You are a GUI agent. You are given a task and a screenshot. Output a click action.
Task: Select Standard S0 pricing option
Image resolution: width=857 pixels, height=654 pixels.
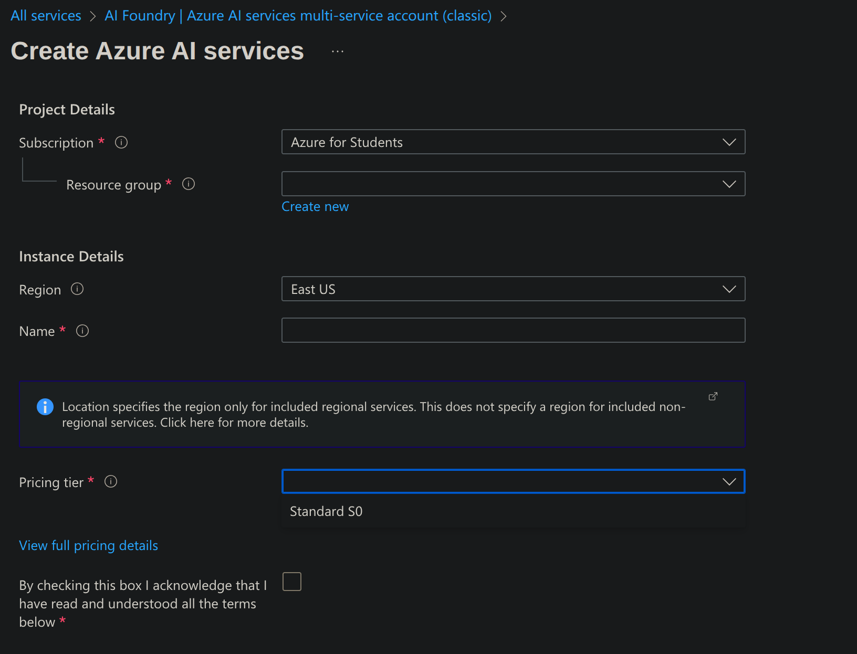point(513,511)
